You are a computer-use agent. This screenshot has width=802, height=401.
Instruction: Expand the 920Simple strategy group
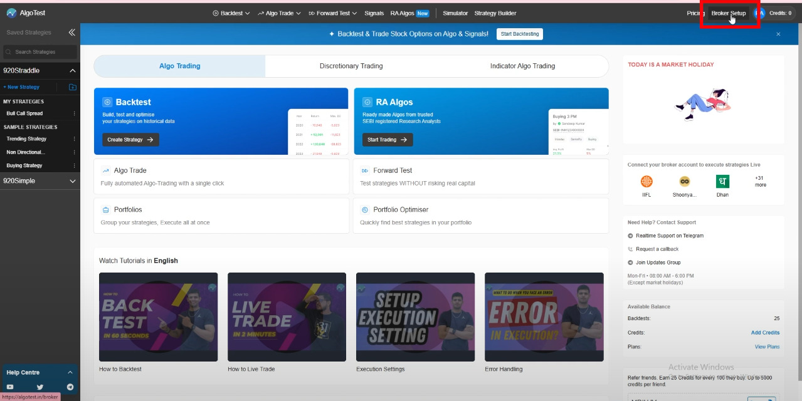(73, 180)
